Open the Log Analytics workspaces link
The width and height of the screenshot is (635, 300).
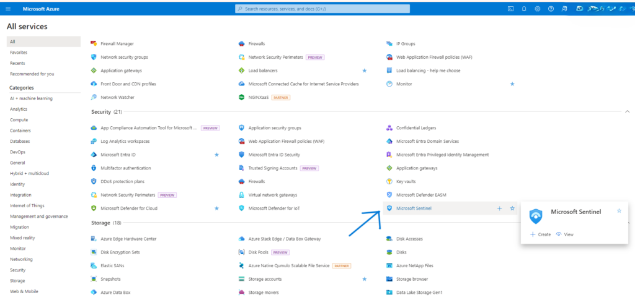click(125, 141)
